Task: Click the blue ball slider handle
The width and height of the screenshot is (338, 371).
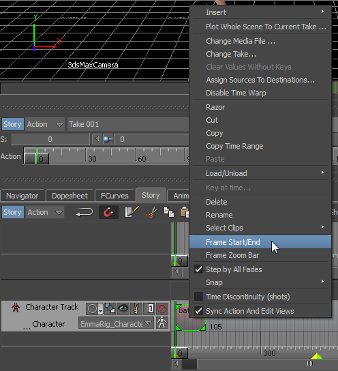Action: 107,139
